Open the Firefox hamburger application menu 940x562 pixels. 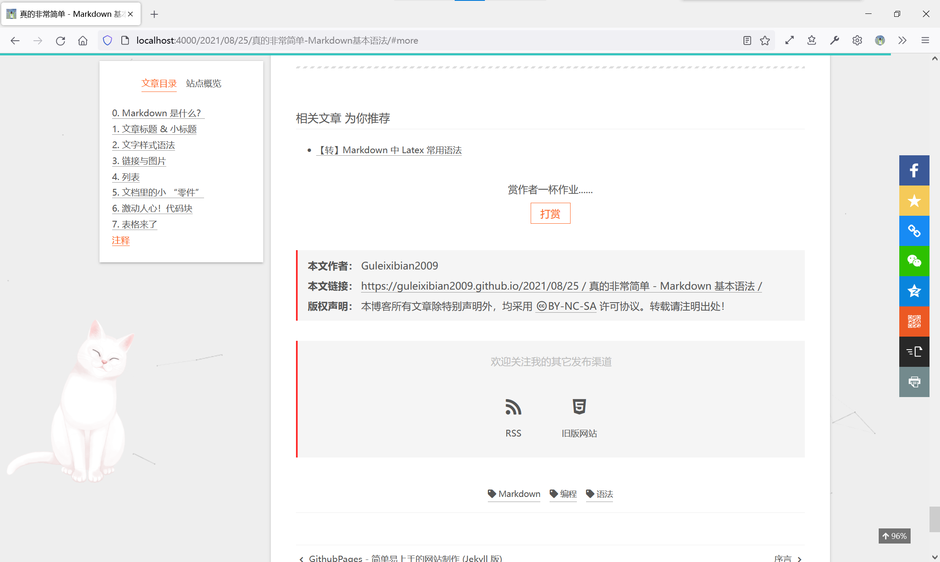tap(925, 40)
